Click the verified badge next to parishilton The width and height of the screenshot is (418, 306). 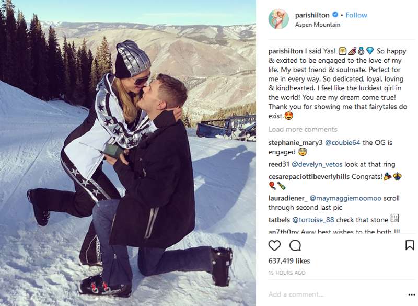335,15
